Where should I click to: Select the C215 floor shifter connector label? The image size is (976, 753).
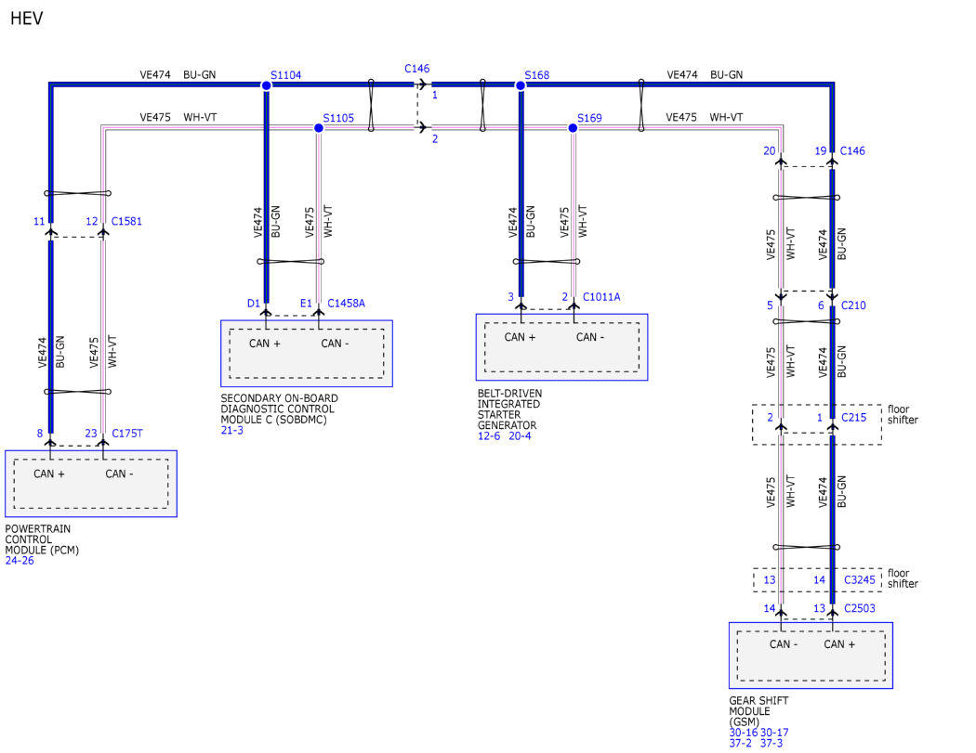853,419
